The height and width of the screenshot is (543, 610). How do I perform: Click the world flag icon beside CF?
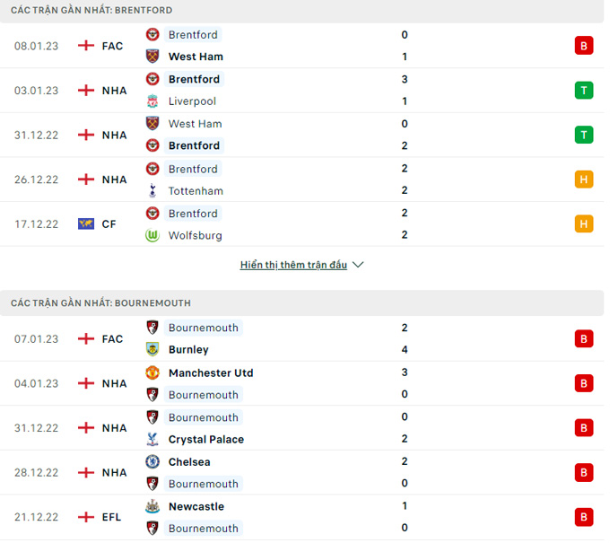86,224
